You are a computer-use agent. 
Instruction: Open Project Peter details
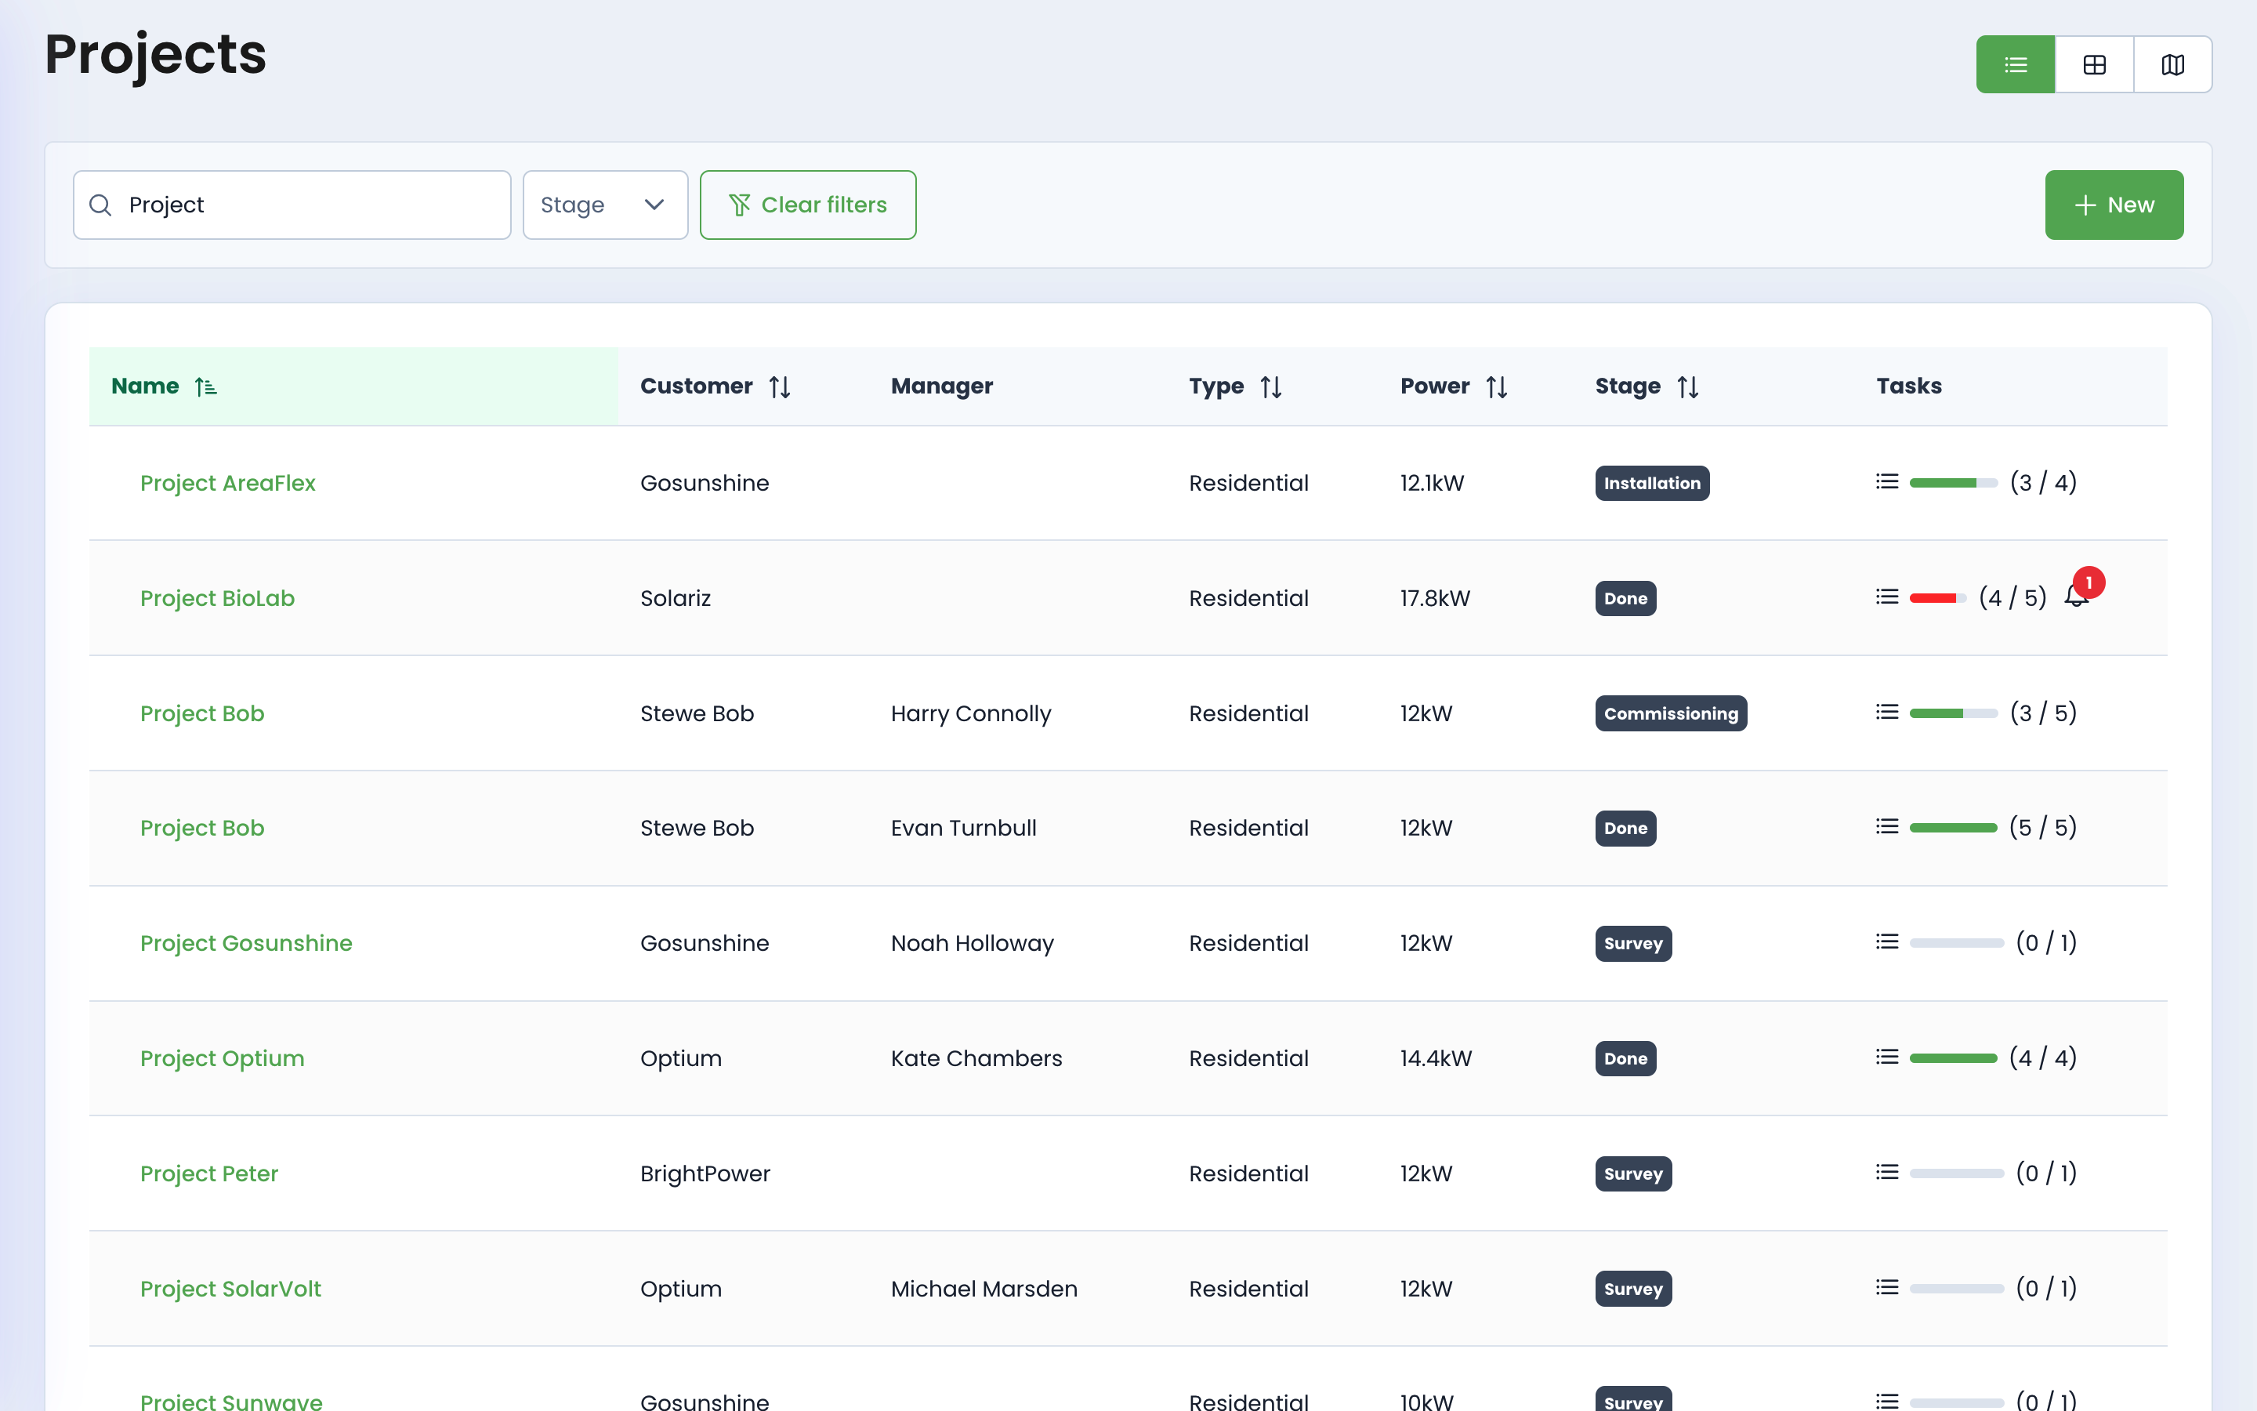click(209, 1173)
